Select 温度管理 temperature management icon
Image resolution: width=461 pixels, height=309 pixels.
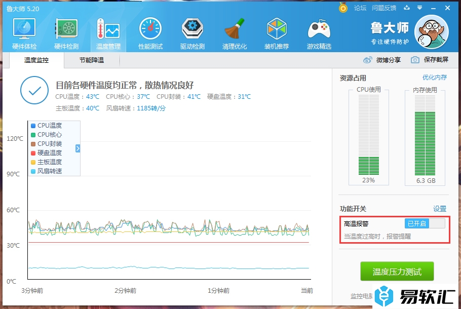[108, 29]
